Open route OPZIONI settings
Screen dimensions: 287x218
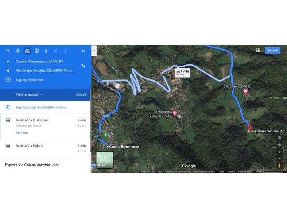coord(81,95)
